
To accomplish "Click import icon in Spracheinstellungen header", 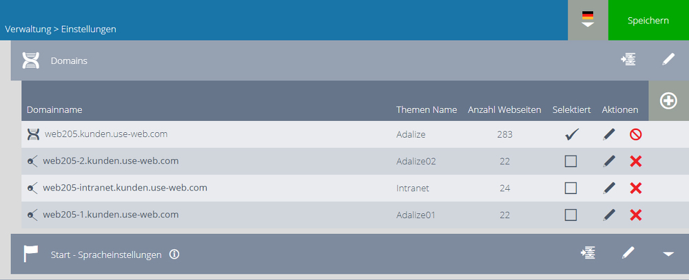I will click(588, 252).
